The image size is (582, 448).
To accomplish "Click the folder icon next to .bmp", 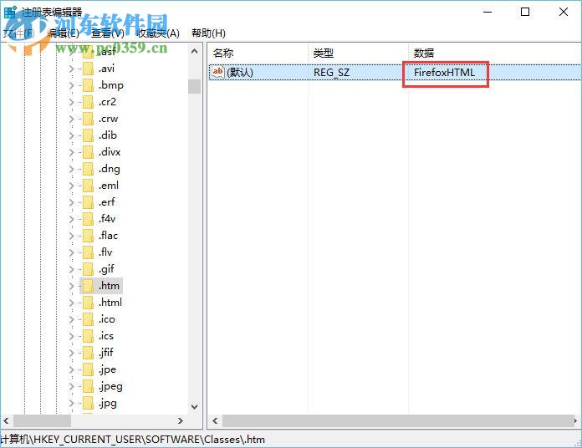I will (x=88, y=85).
